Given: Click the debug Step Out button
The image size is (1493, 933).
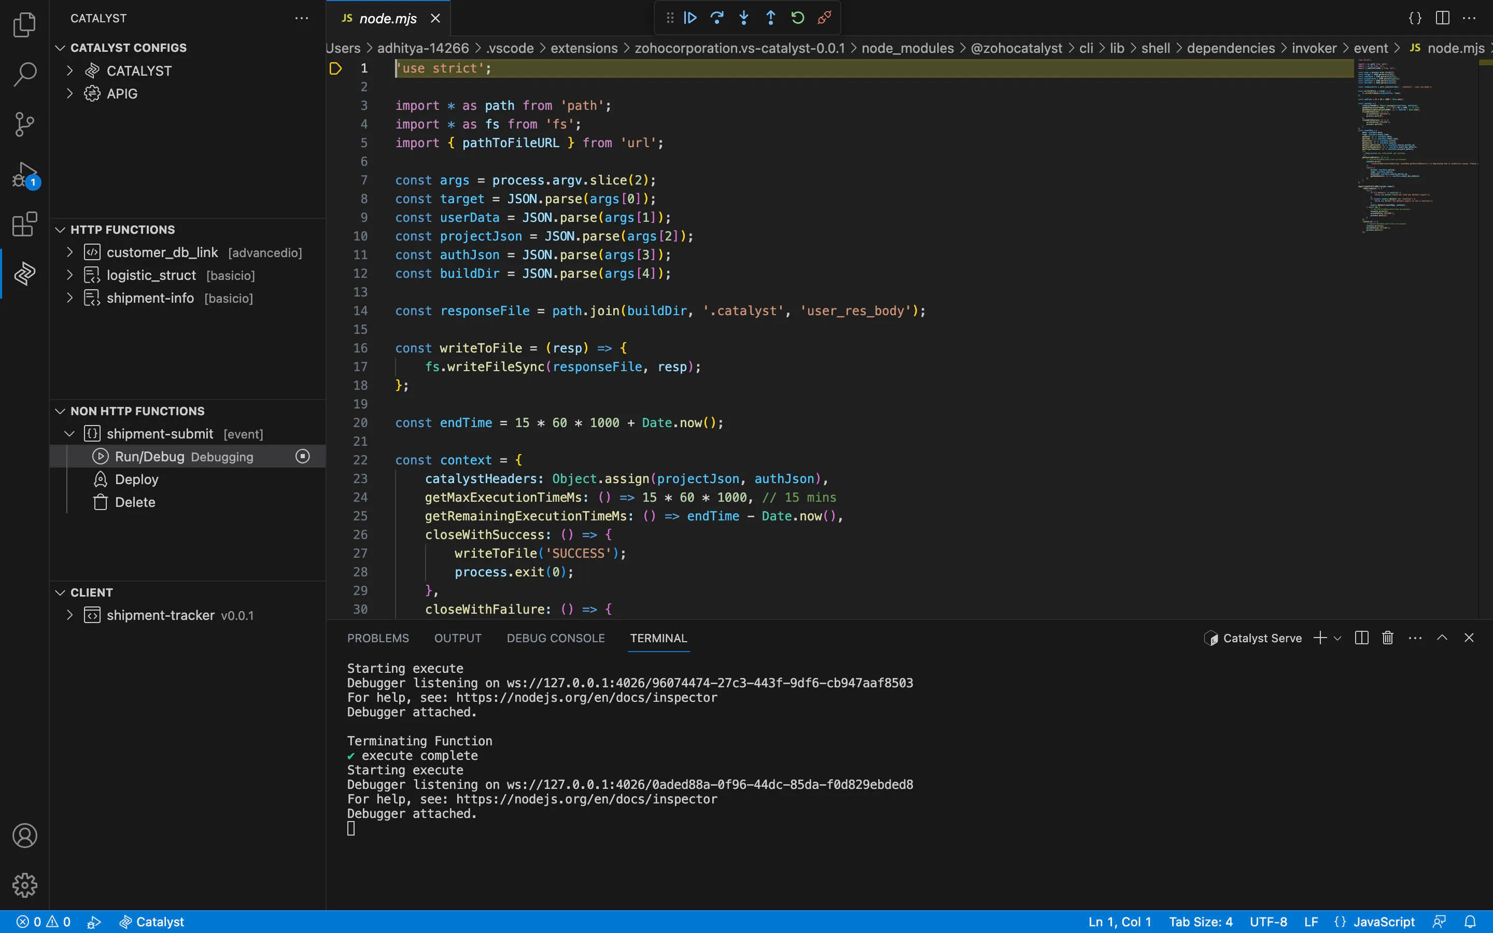Looking at the screenshot, I should click(770, 18).
